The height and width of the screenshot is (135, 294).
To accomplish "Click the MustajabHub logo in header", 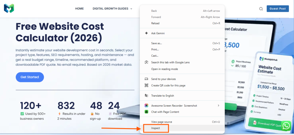I will 9,8.
